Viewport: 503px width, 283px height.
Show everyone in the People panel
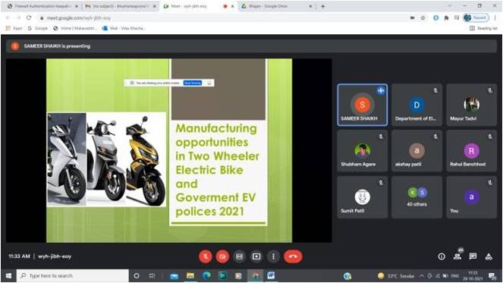tap(457, 256)
